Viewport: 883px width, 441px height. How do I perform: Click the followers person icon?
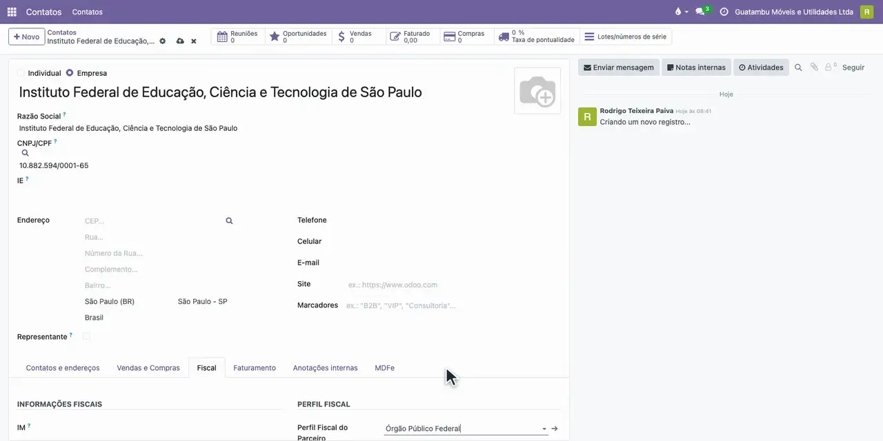[x=830, y=68]
